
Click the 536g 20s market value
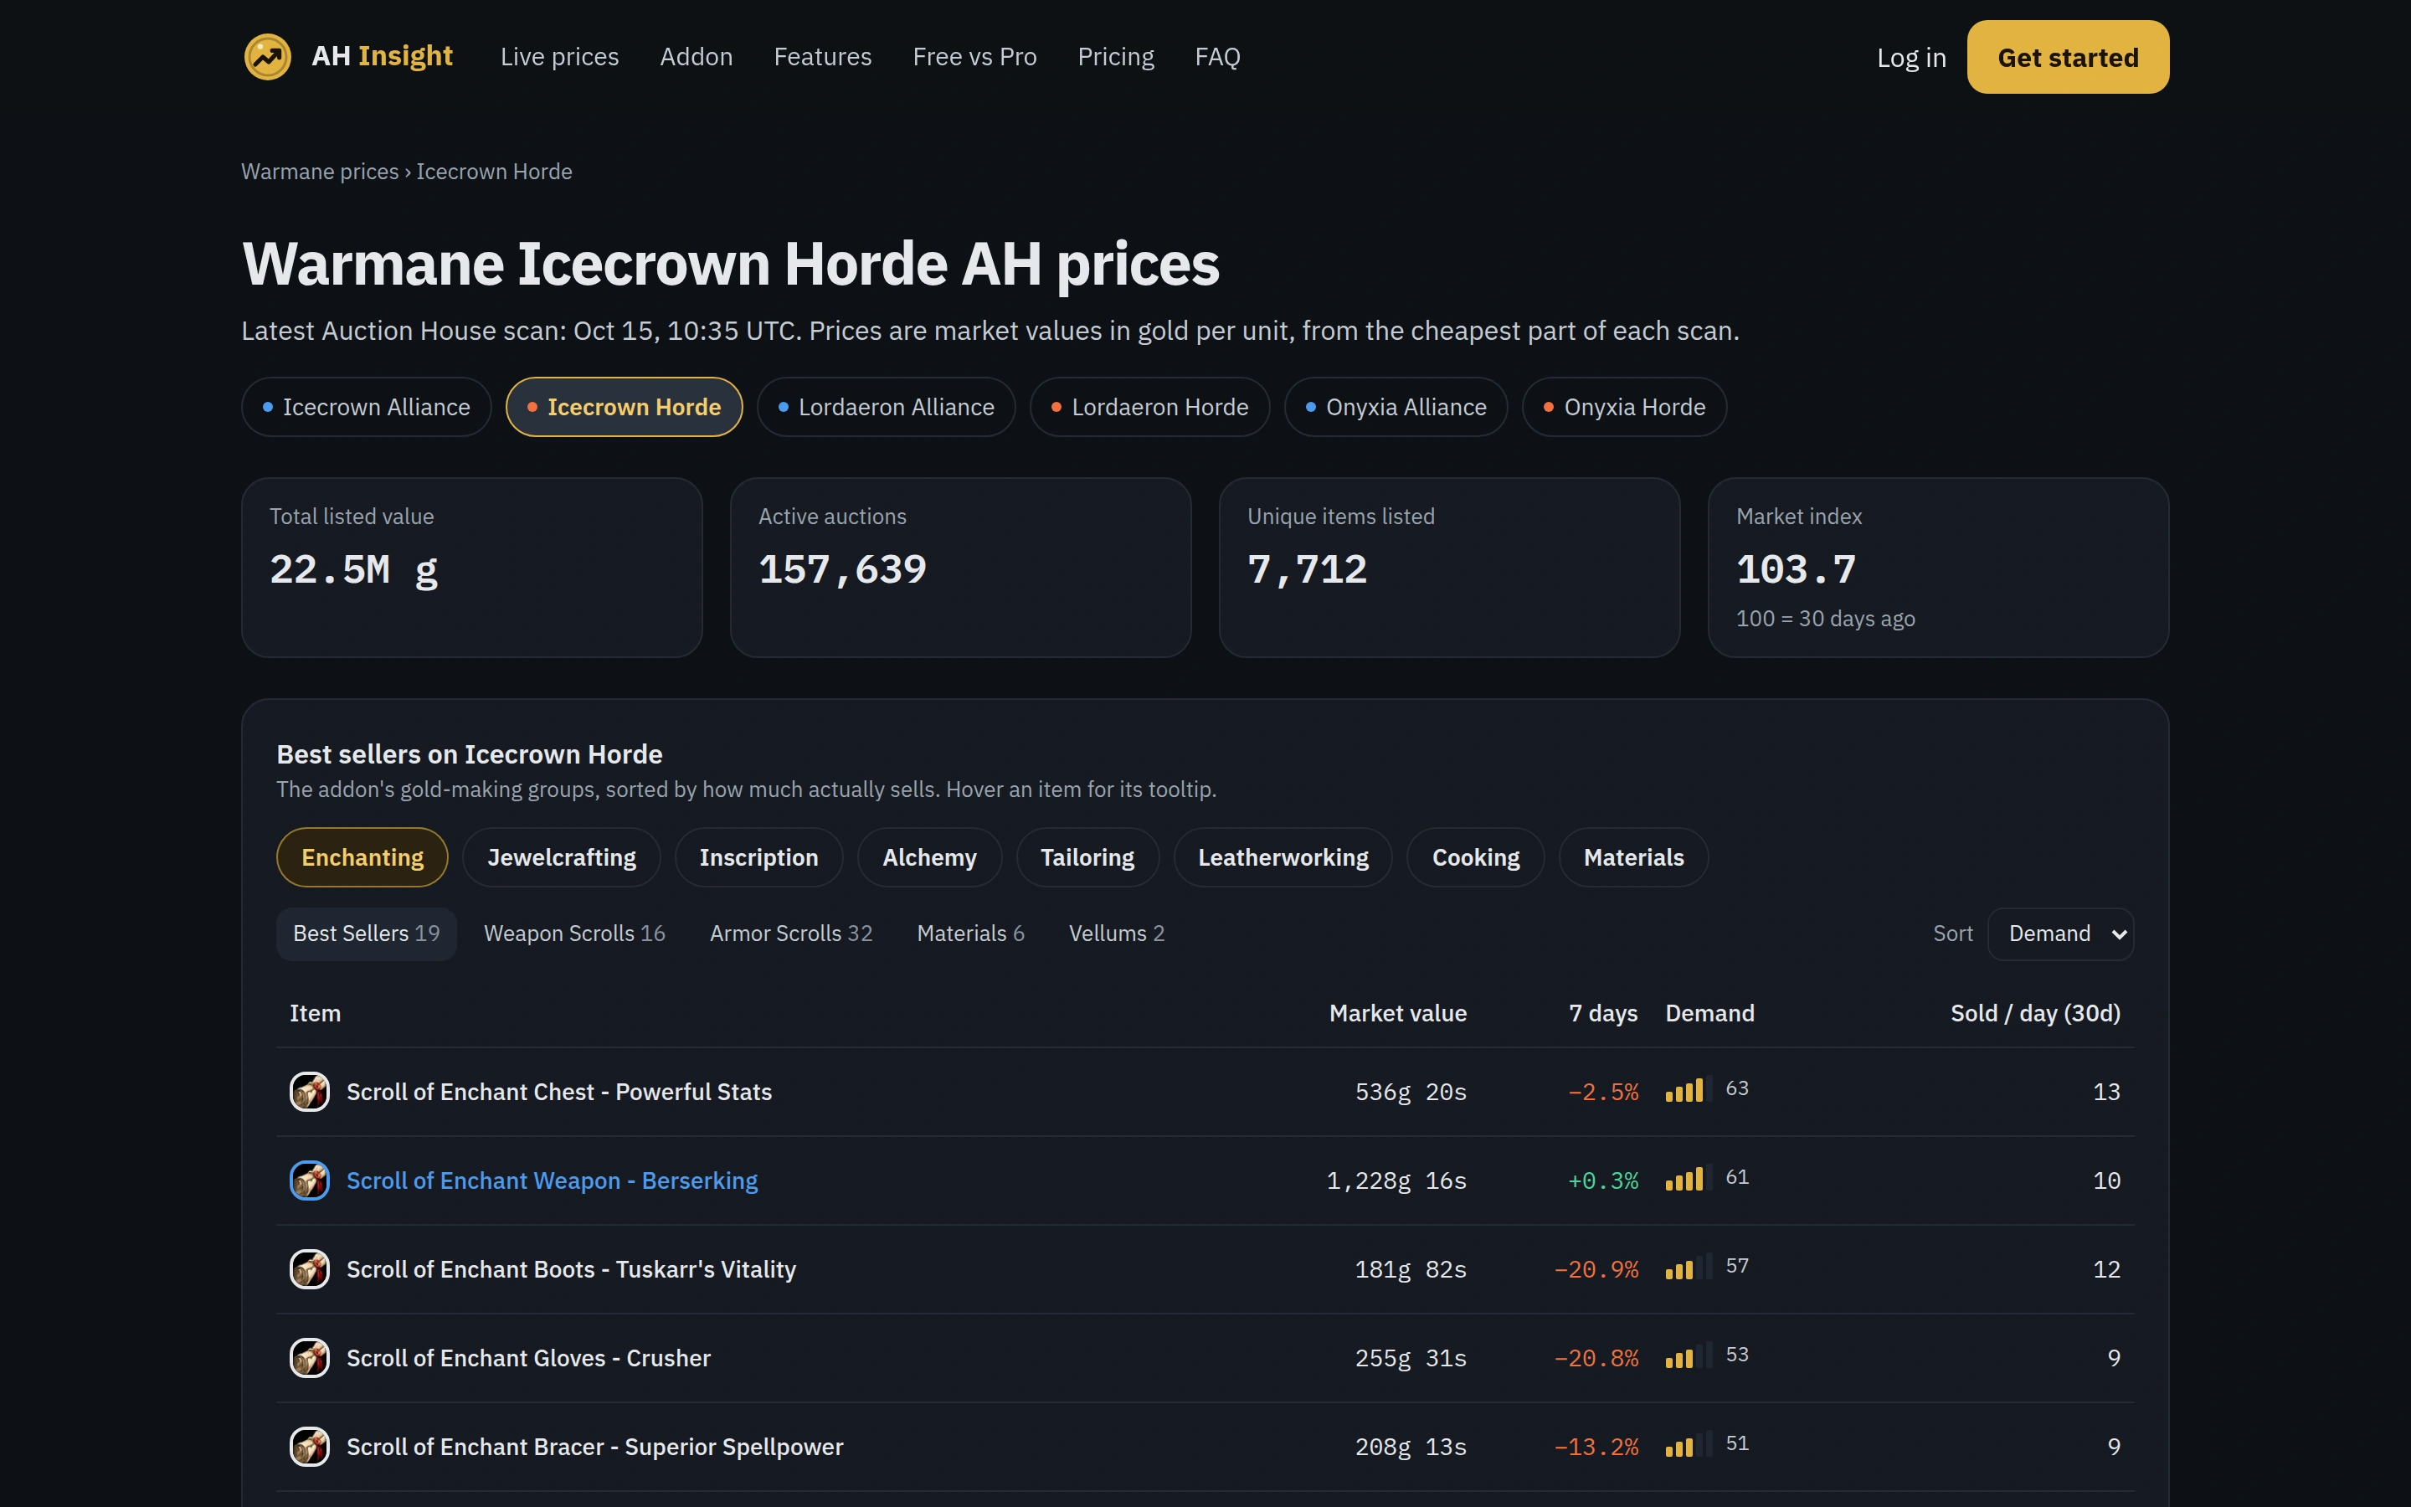1410,1092
